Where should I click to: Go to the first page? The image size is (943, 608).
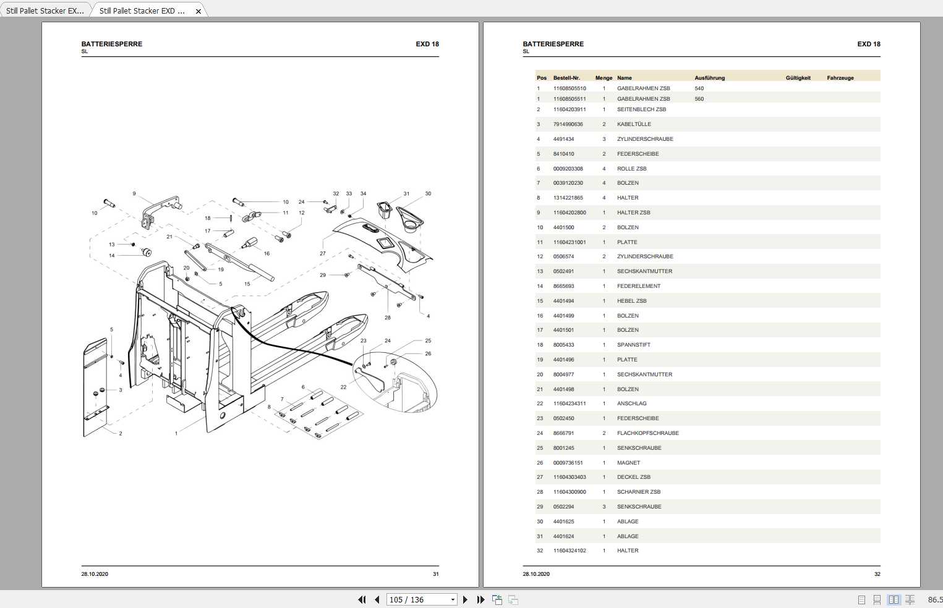coord(362,599)
